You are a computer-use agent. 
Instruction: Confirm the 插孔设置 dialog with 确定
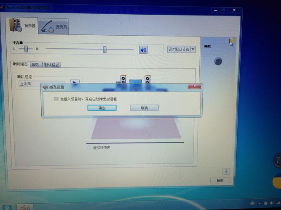coord(102,108)
